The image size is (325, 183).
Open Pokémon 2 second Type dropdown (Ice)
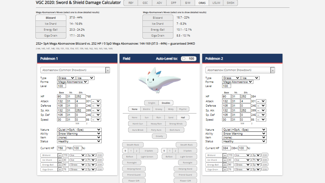250,78
